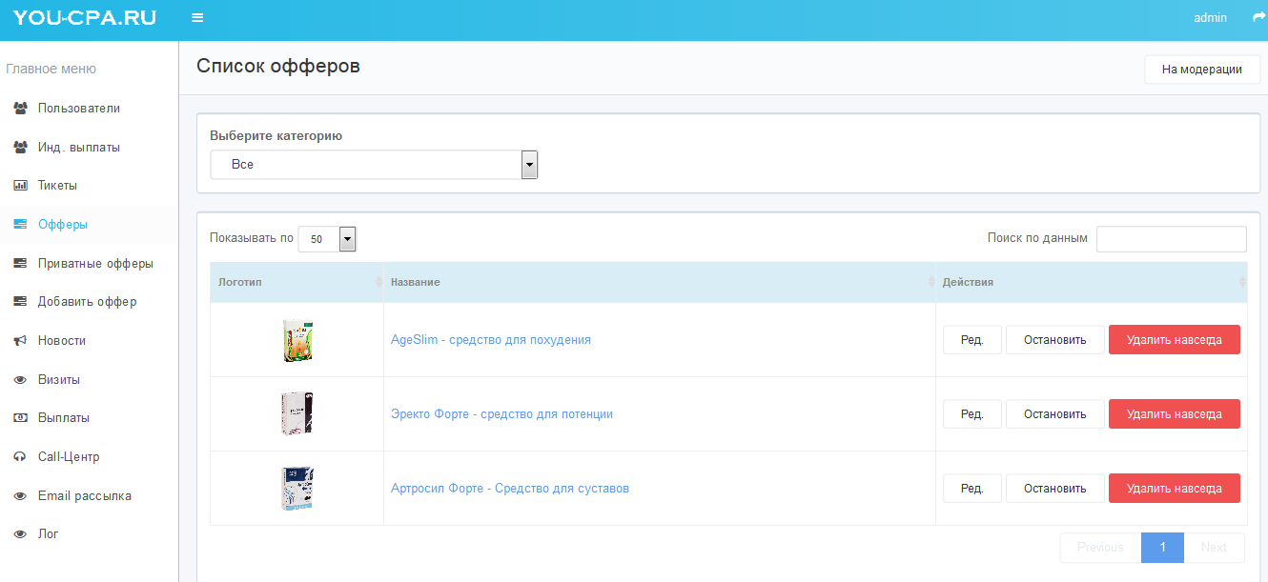Click the Email рассылка eye icon
This screenshot has height=582, width=1268.
pyautogui.click(x=20, y=496)
